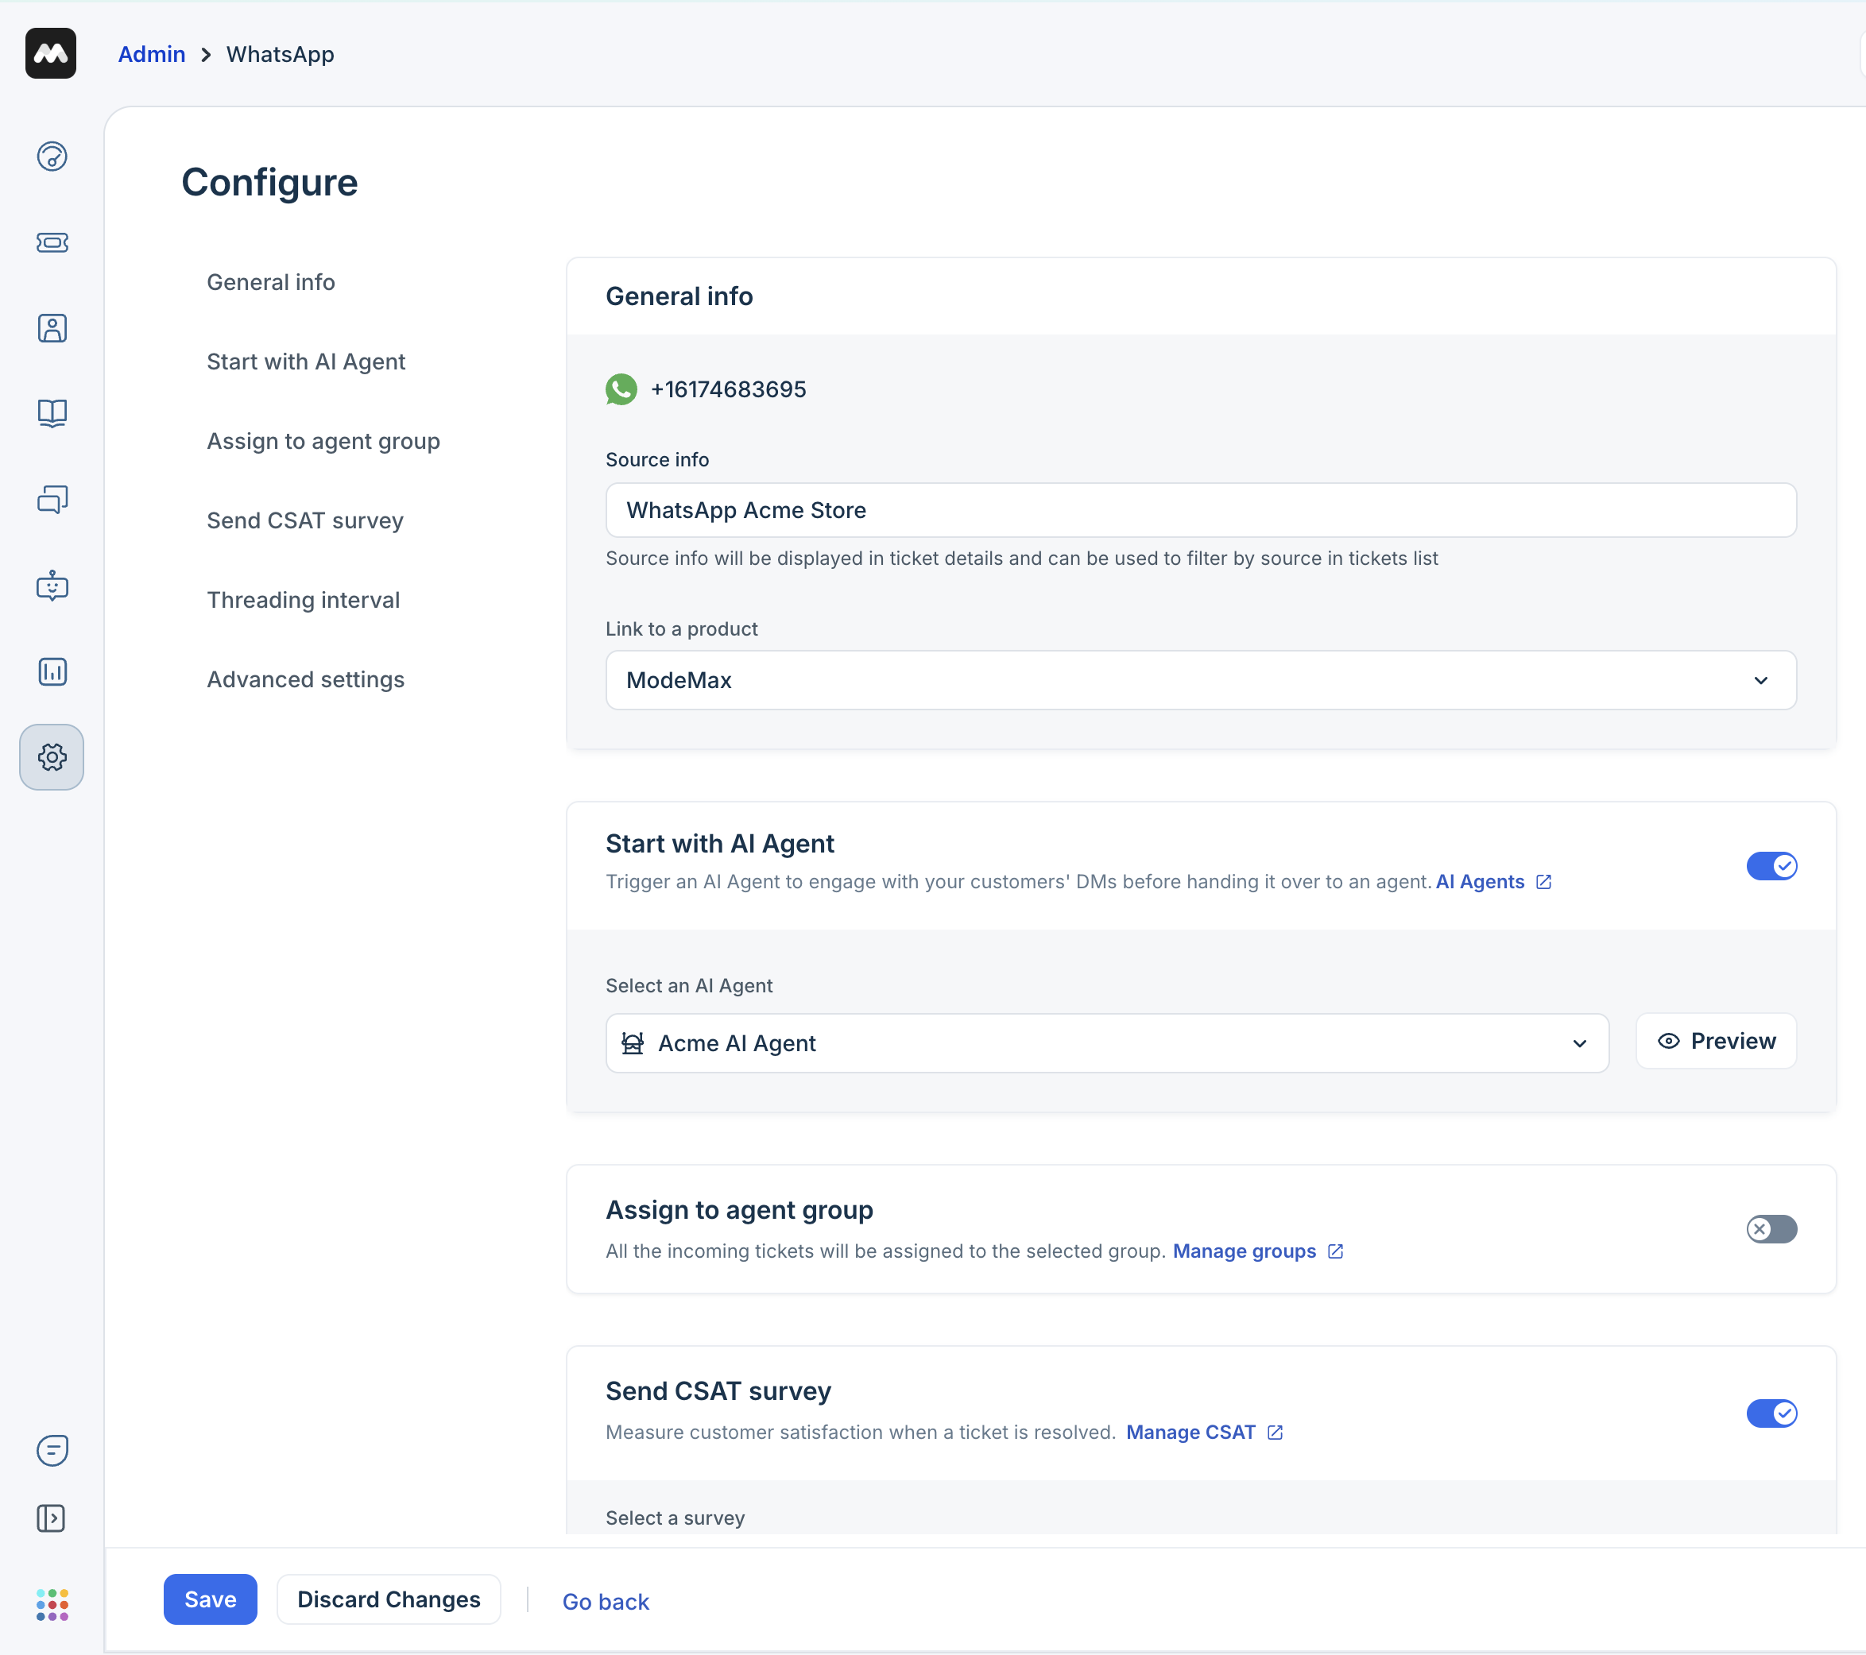Image resolution: width=1866 pixels, height=1655 pixels.
Task: Open the Manage groups link
Action: tap(1245, 1251)
